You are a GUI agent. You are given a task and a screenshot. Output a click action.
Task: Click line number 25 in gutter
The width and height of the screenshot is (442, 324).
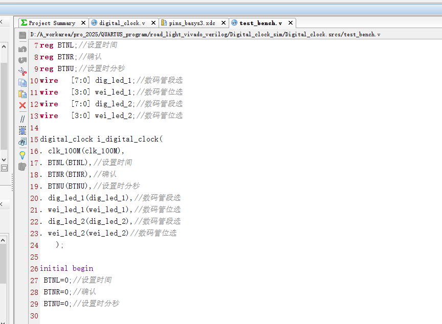[x=34, y=257]
